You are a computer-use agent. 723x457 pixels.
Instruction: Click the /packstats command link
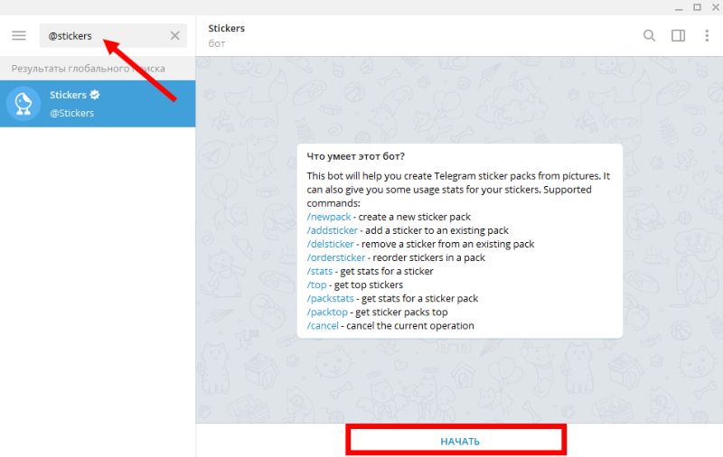pyautogui.click(x=330, y=298)
